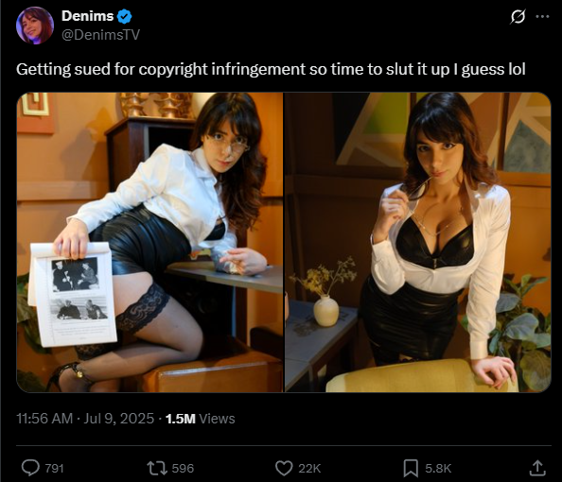Bookmark the post with the bookmark icon
The image size is (562, 482).
[411, 468]
